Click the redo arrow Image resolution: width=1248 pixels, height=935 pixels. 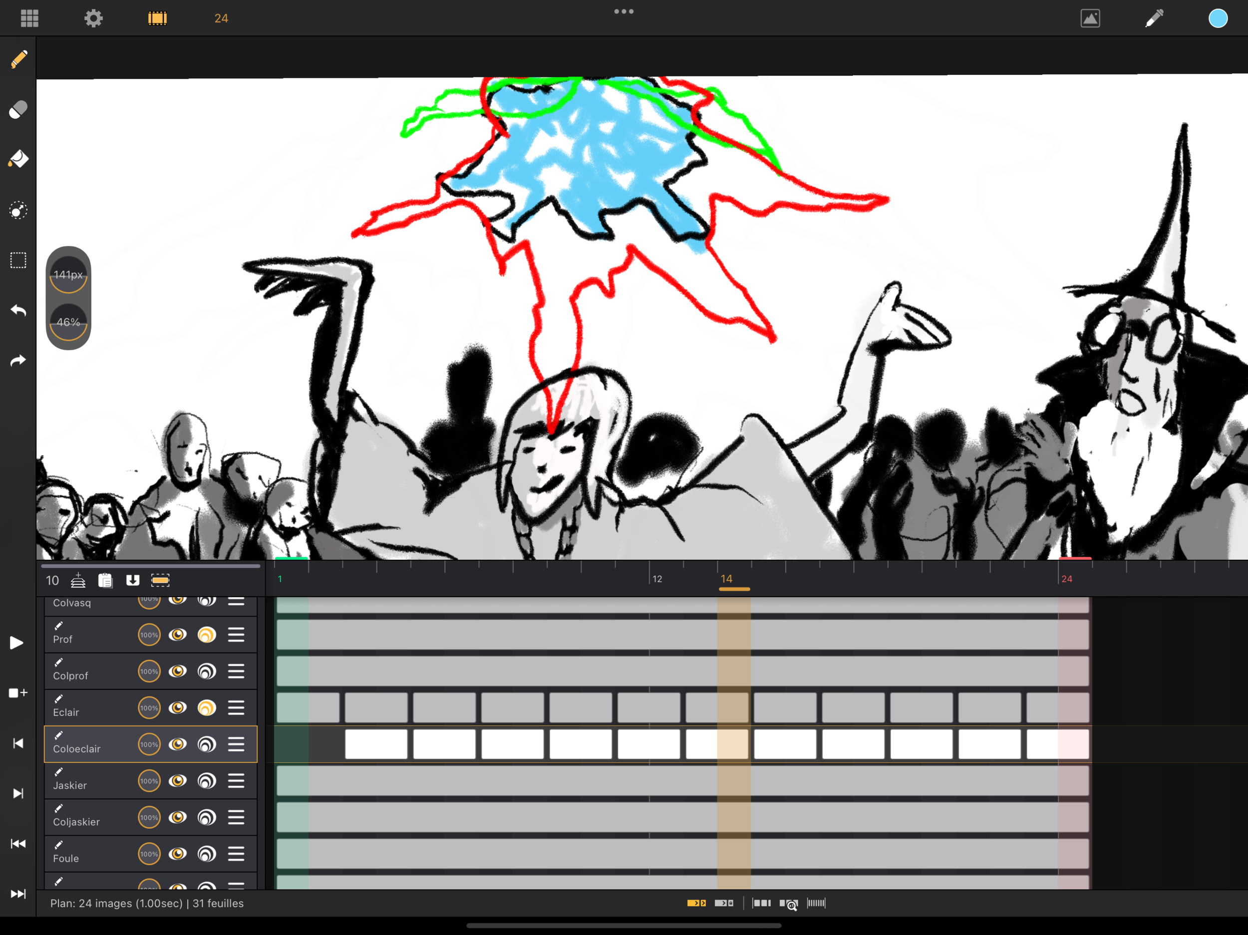(x=18, y=361)
